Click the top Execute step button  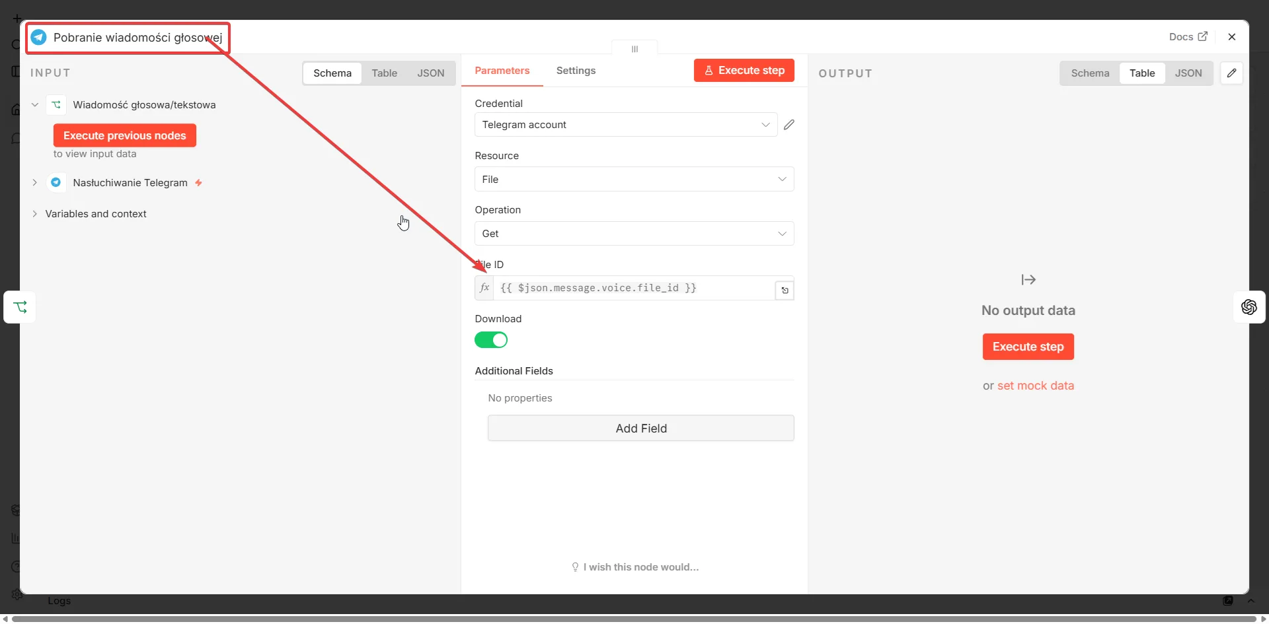click(744, 71)
